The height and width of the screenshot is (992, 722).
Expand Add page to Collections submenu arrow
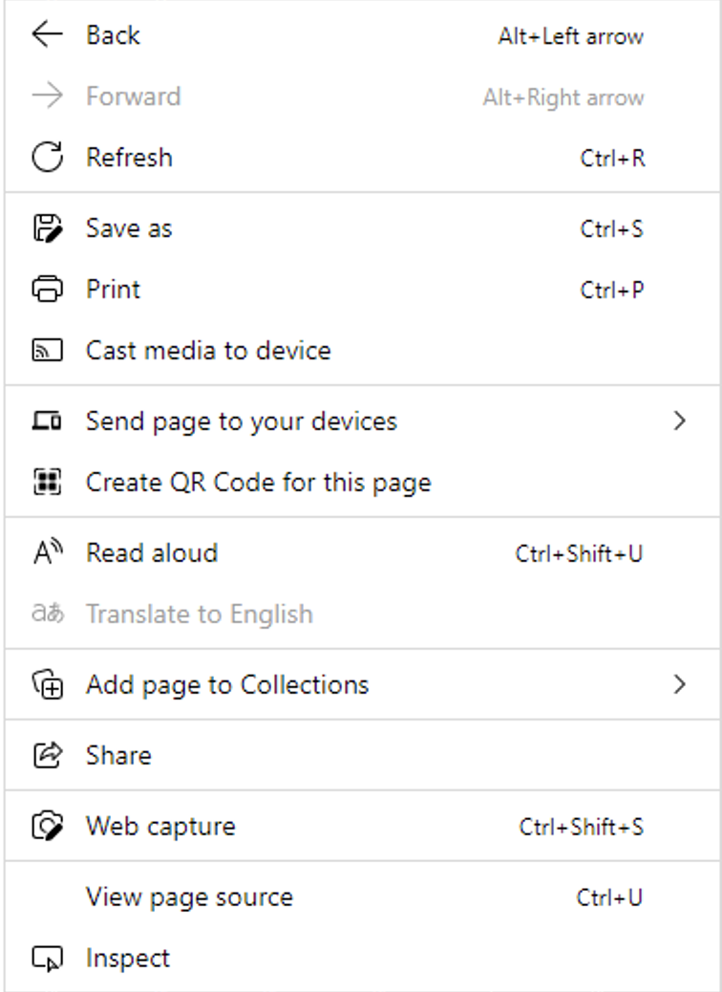(679, 685)
